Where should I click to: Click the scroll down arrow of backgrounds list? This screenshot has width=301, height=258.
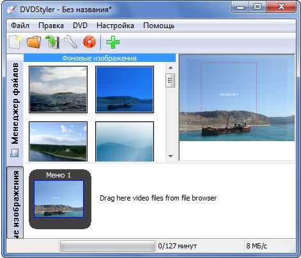(x=171, y=156)
